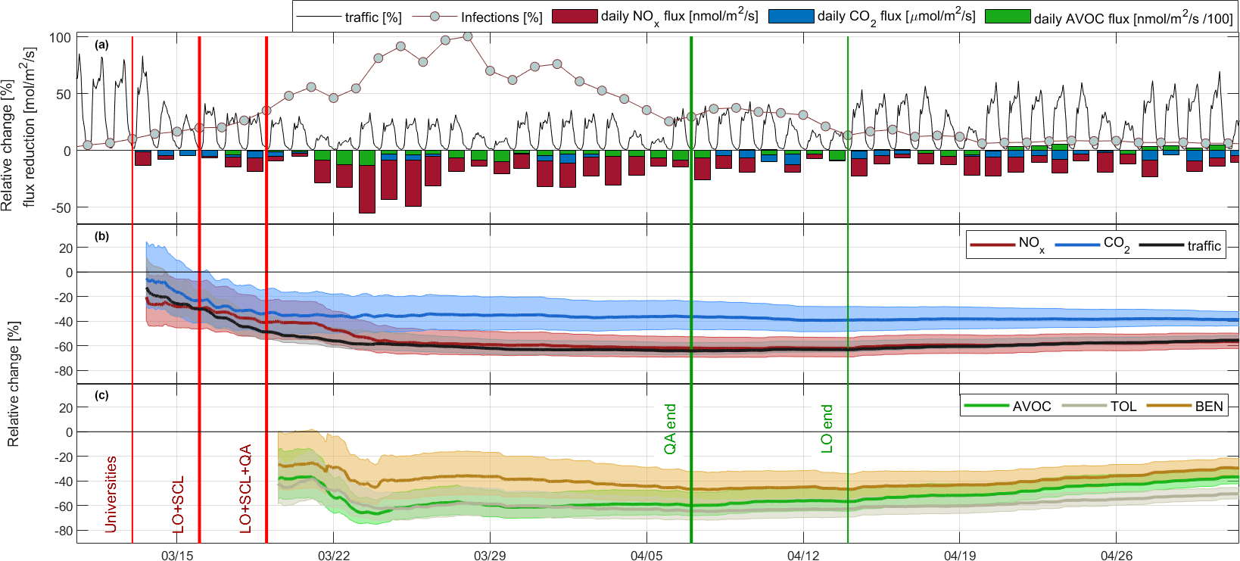Click the 'LO+SCL' rotated red label

pos(179,504)
